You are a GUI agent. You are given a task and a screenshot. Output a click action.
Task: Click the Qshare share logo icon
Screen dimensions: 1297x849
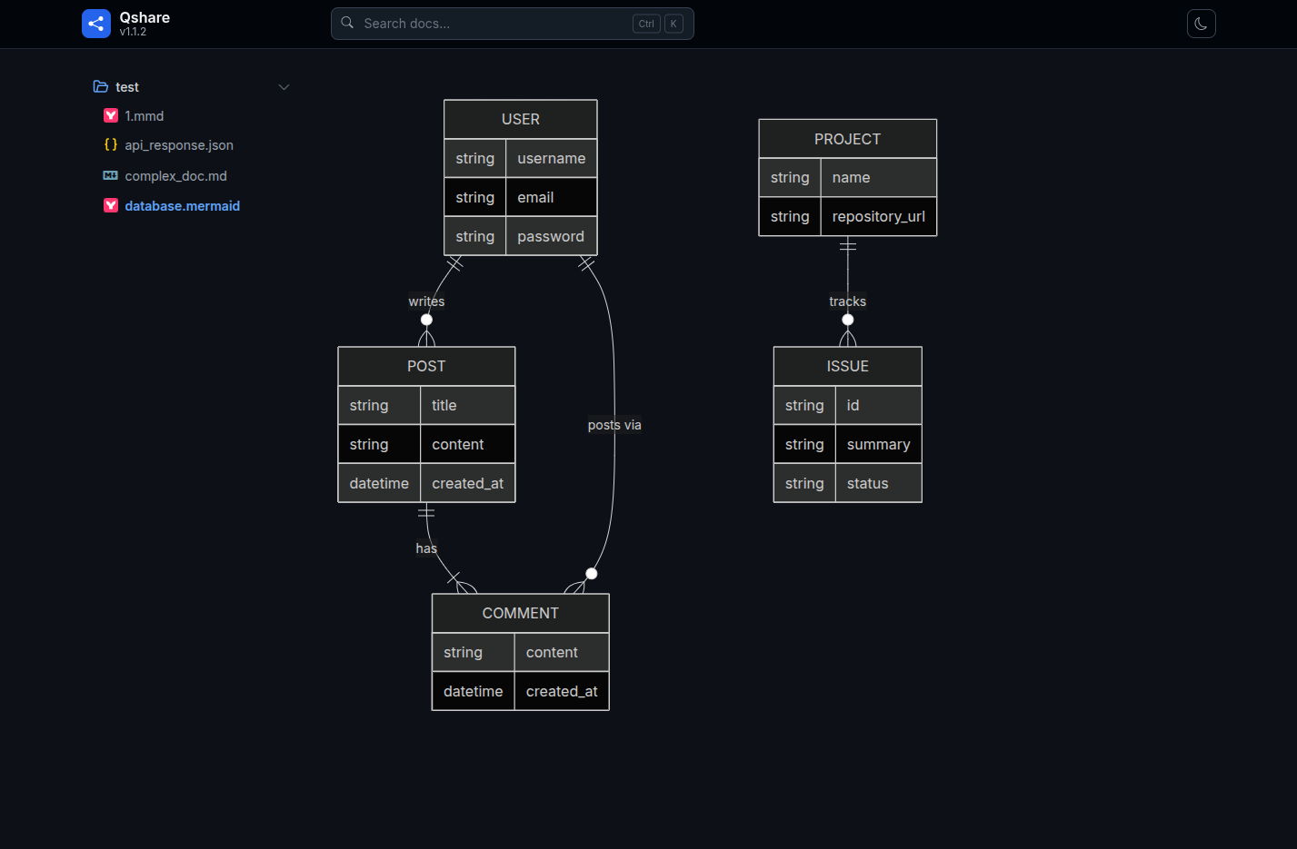[x=96, y=24]
